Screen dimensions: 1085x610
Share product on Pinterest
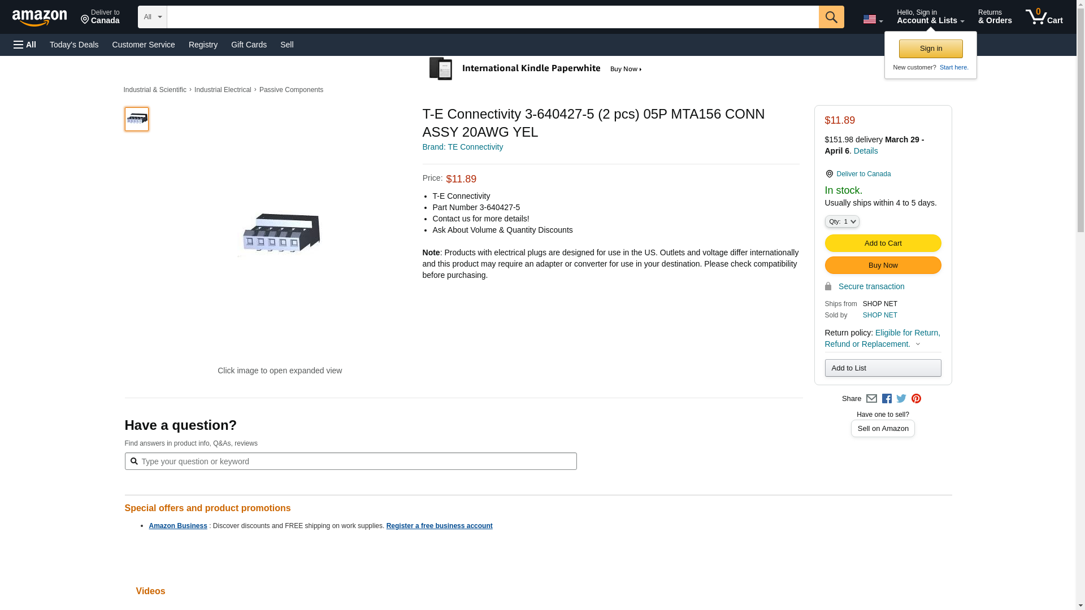click(x=916, y=399)
